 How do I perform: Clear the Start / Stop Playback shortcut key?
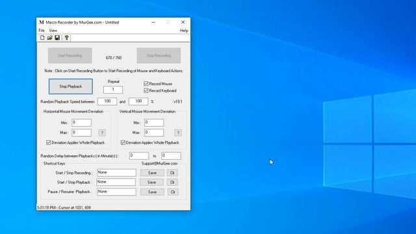coord(172,182)
